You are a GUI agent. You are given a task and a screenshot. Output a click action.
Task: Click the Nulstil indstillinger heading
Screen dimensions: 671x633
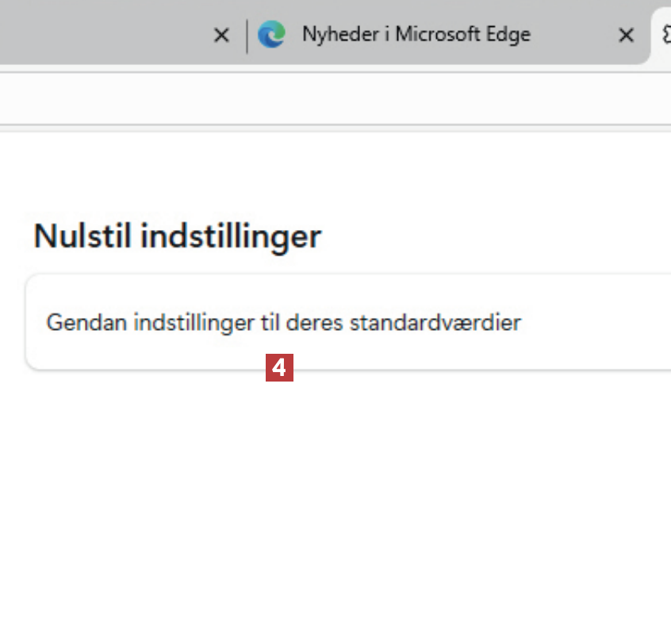click(x=177, y=236)
